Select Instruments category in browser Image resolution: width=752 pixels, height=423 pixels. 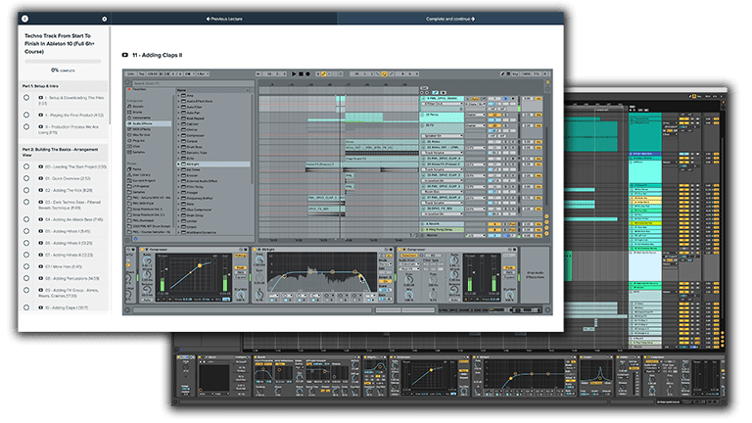click(141, 117)
